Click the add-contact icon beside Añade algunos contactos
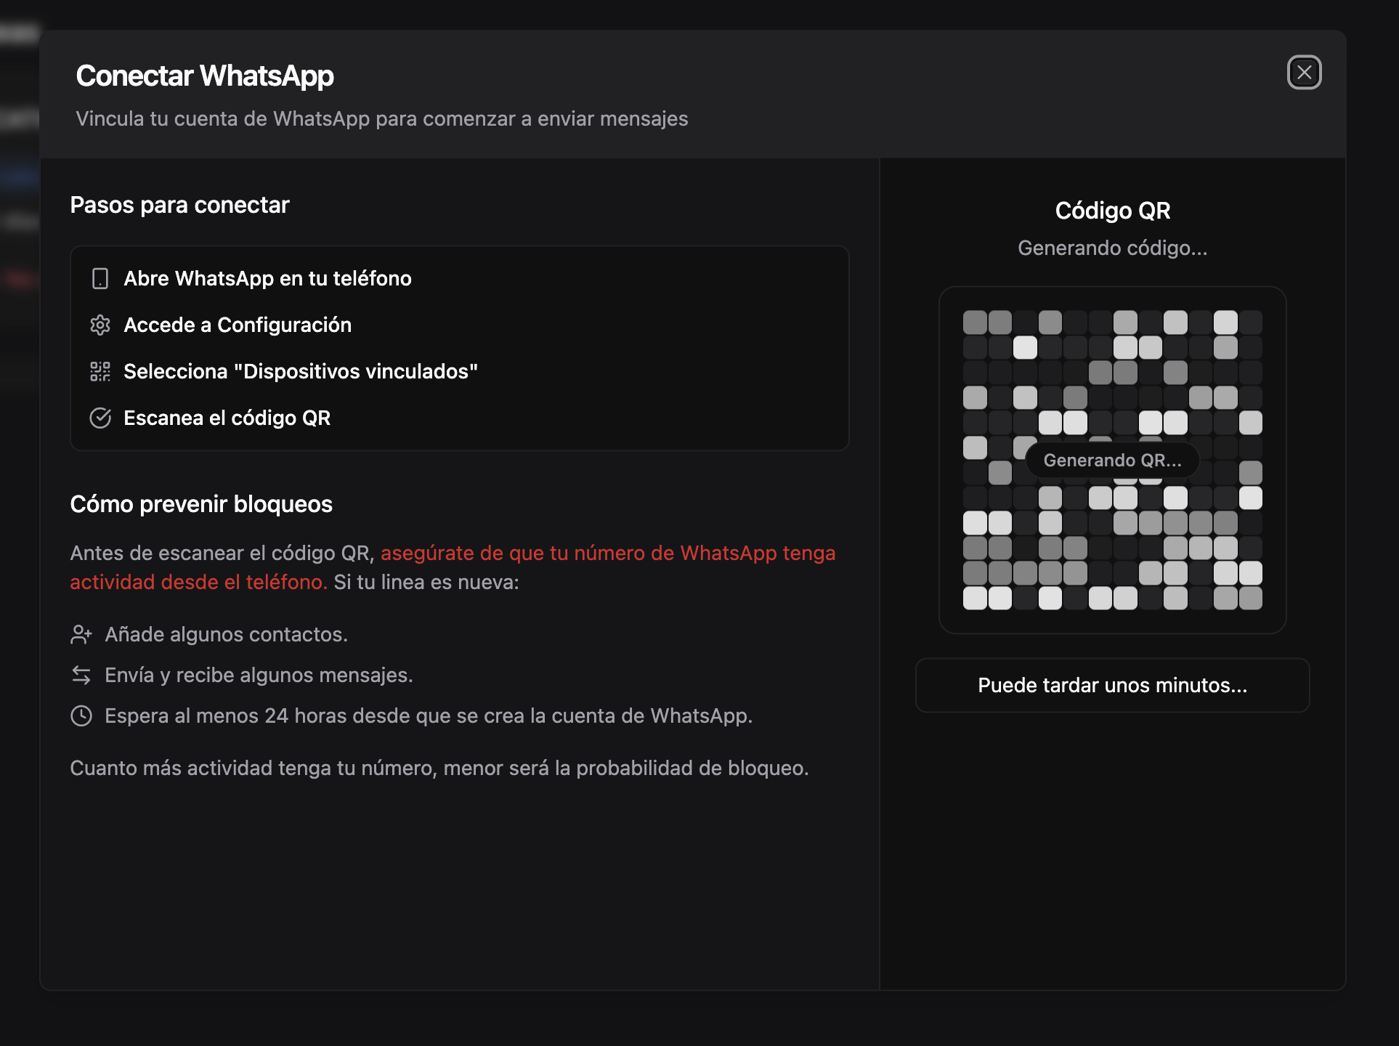1399x1046 pixels. point(81,635)
